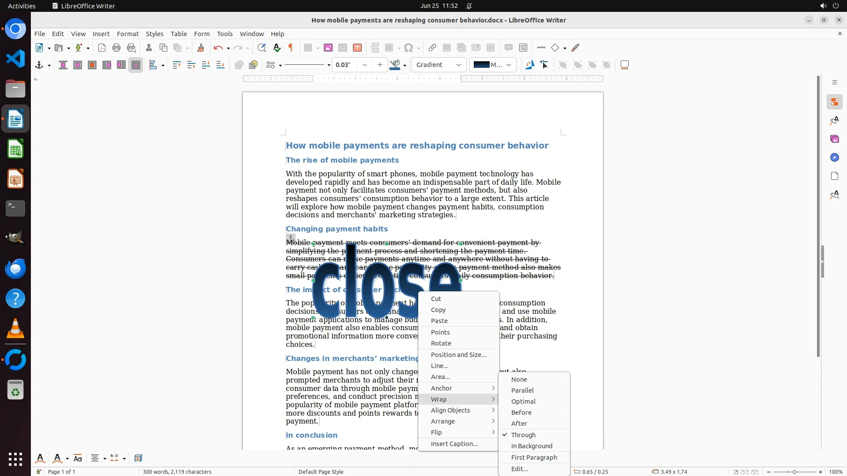The width and height of the screenshot is (847, 476).
Task: Toggle the In Background wrap option
Action: coord(532,446)
